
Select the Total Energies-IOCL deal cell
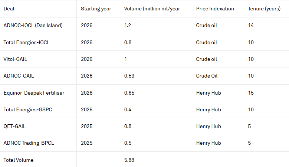click(x=26, y=42)
